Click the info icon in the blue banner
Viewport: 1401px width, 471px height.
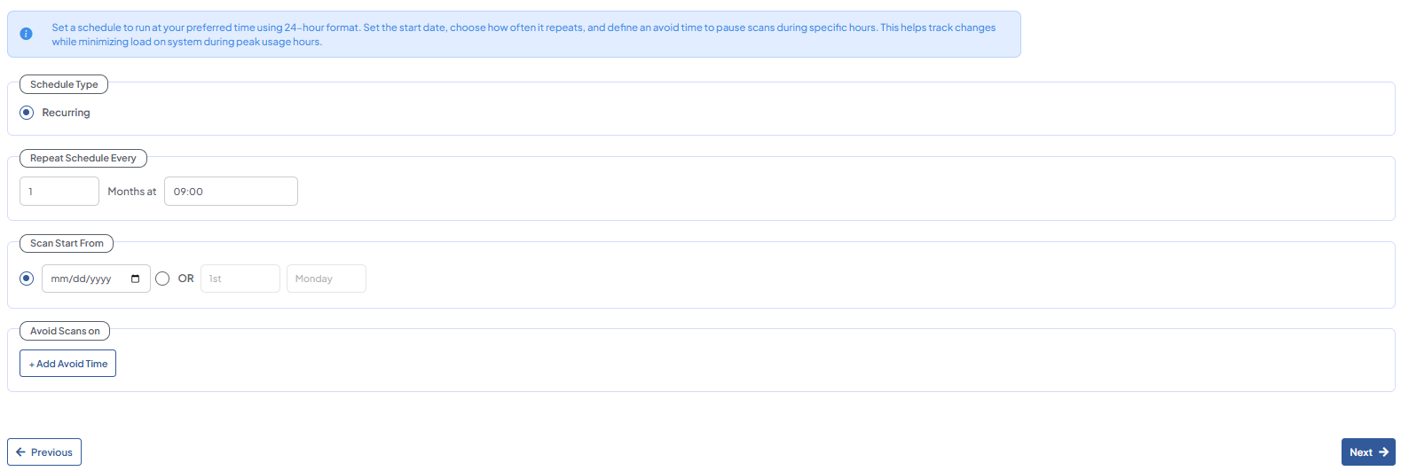(27, 34)
